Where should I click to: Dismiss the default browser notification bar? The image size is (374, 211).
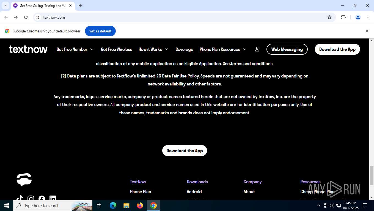point(367,31)
